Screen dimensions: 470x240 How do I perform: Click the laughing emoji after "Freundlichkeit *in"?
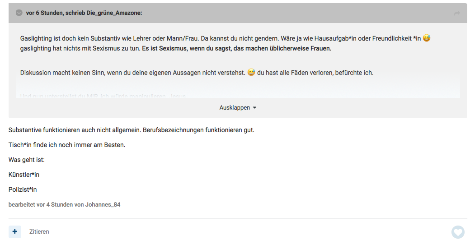(x=426, y=38)
